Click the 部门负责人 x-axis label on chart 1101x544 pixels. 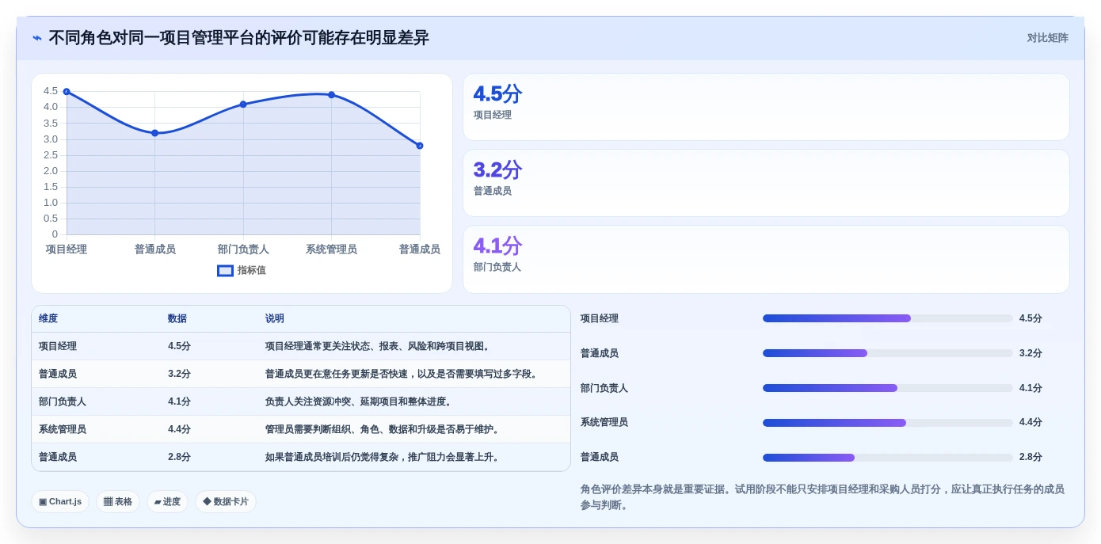(243, 249)
